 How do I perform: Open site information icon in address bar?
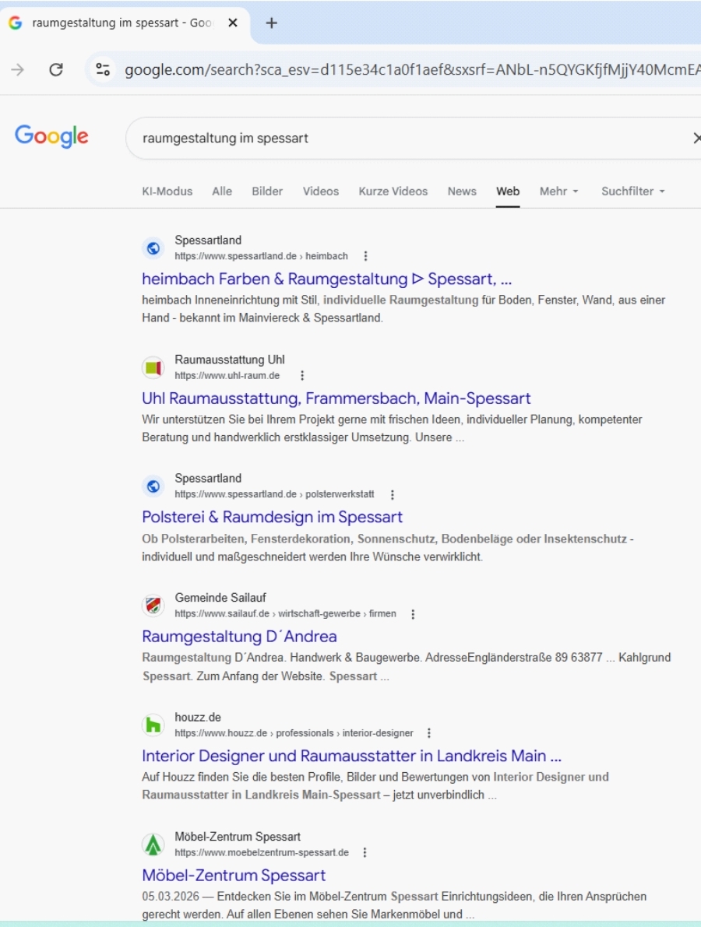(x=103, y=70)
